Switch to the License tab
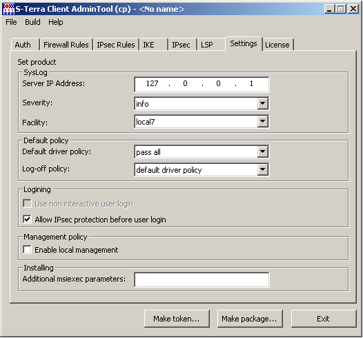The image size is (363, 338). (x=277, y=45)
